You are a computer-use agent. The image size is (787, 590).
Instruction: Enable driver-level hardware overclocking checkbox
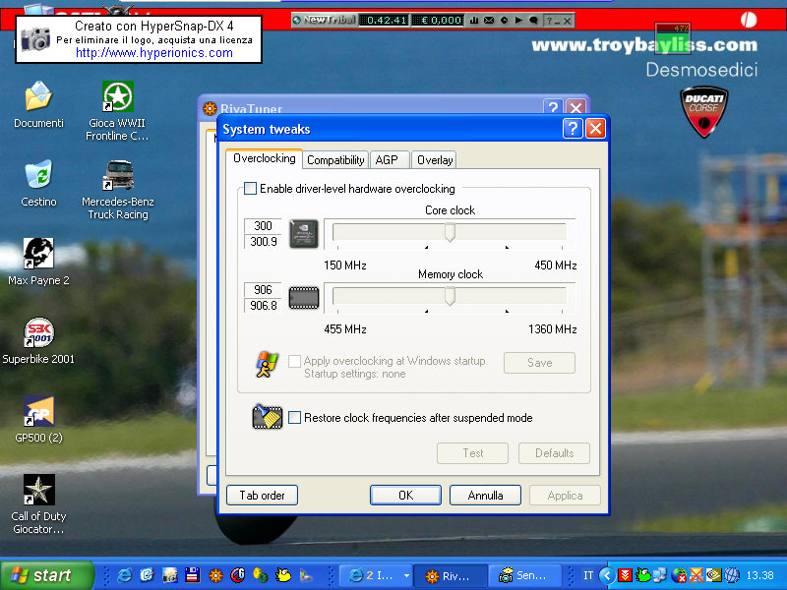pyautogui.click(x=250, y=189)
